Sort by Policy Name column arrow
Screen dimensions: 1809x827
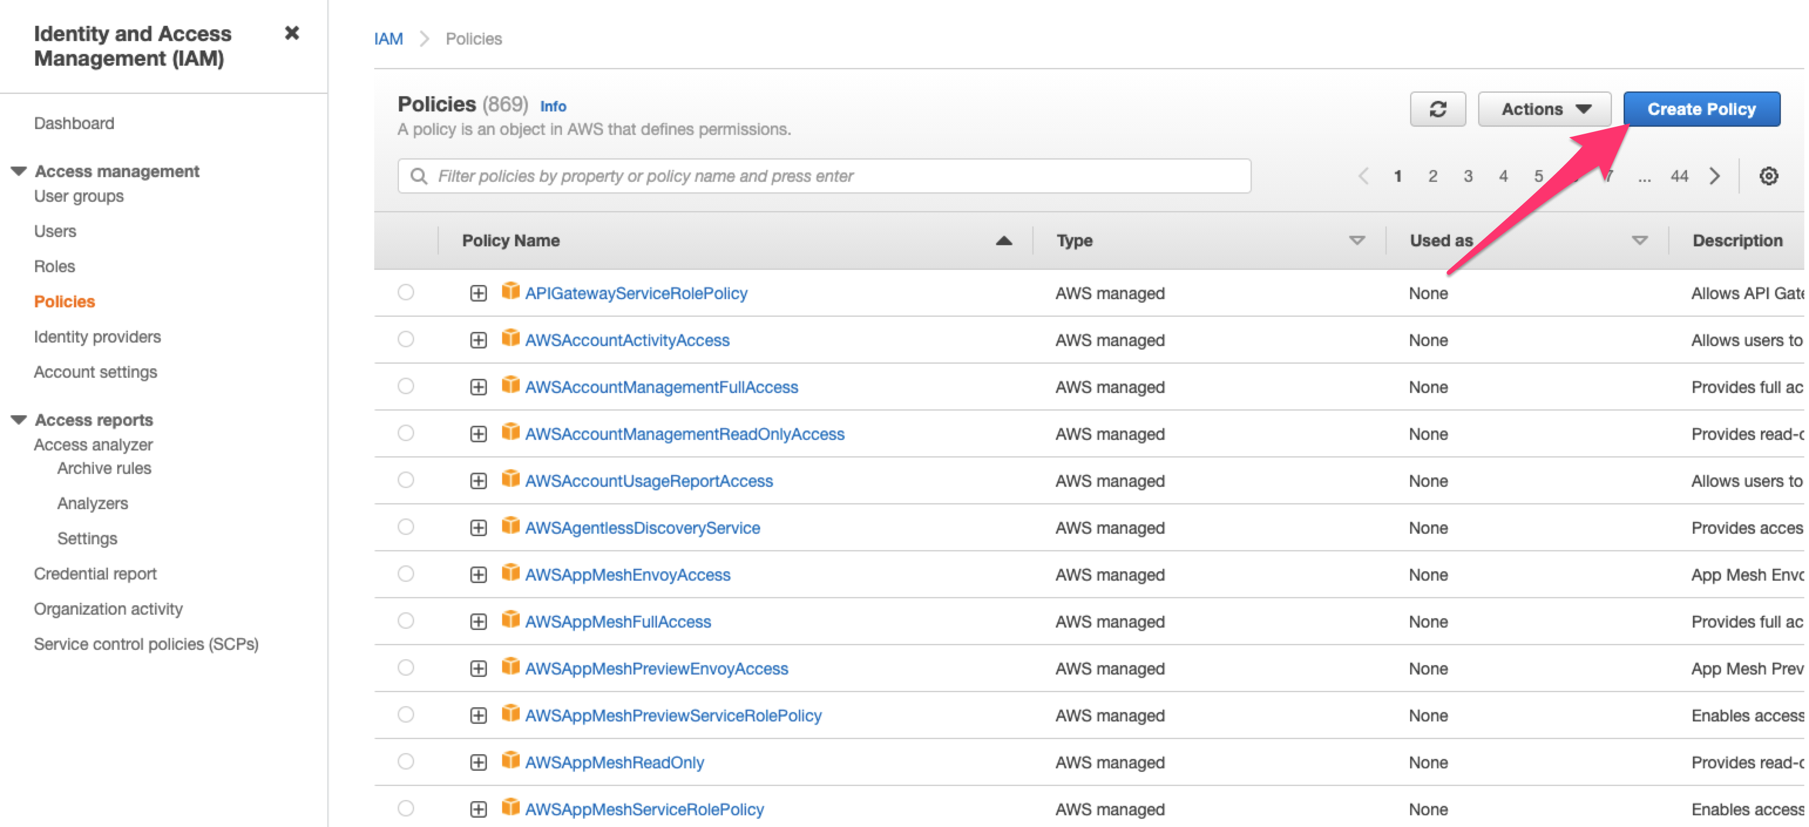pos(1004,241)
